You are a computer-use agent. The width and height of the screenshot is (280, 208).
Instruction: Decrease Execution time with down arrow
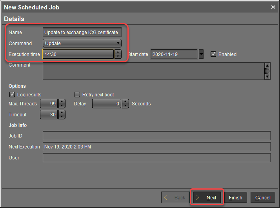(118, 56)
